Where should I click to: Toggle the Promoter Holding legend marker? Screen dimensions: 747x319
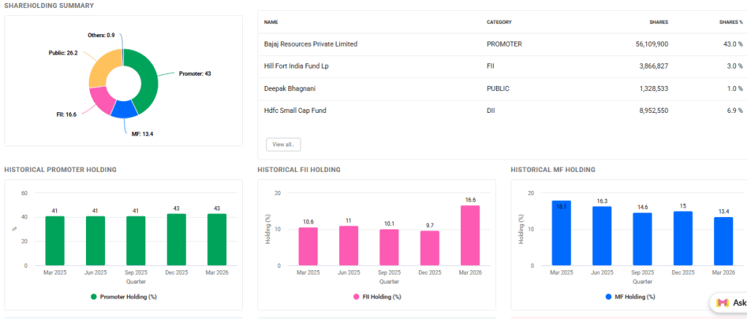pyautogui.click(x=94, y=296)
